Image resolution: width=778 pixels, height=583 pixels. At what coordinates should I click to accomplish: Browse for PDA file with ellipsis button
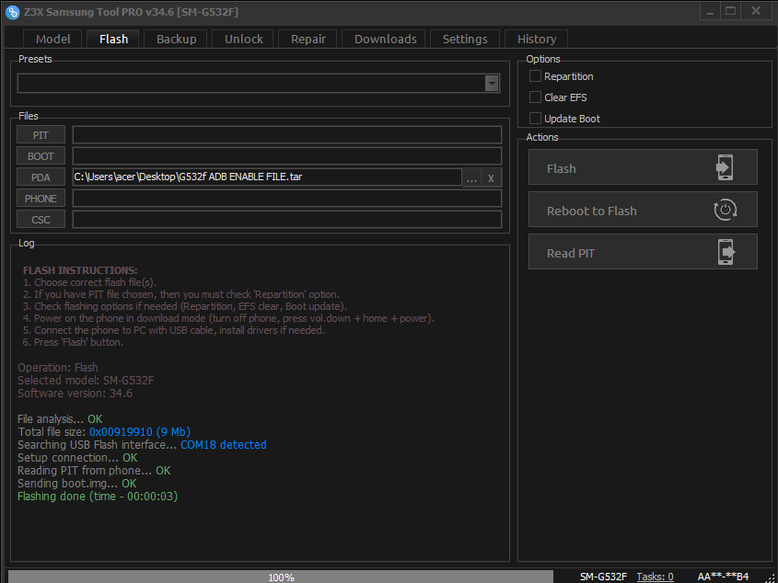click(471, 178)
